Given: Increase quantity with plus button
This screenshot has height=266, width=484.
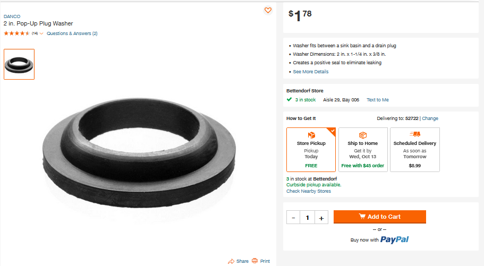Looking at the screenshot, I should (x=321, y=217).
